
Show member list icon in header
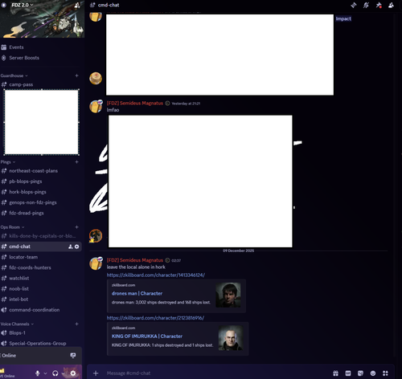click(391, 5)
